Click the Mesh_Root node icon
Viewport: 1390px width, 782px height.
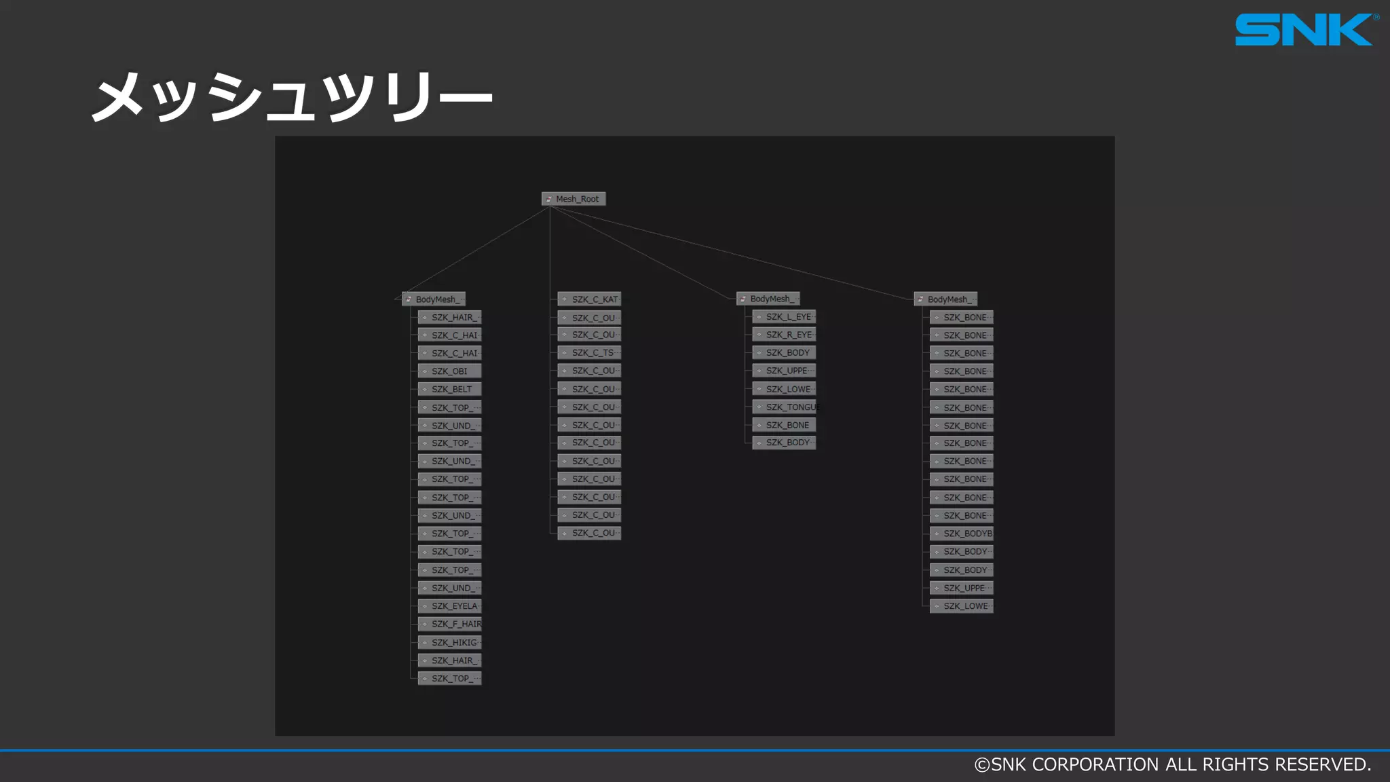[548, 199]
